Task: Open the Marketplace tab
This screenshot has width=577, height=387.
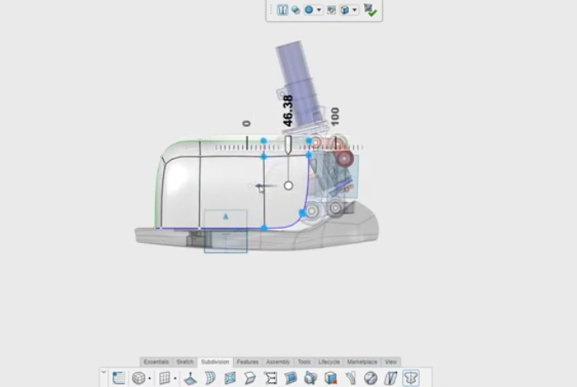Action: (x=362, y=362)
